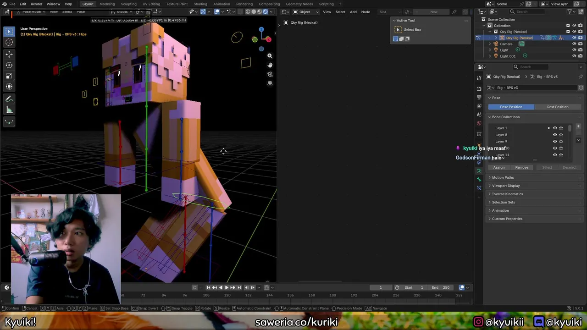The height and width of the screenshot is (330, 587).
Task: Pin the properties editor context with the pin icon
Action: tap(581, 77)
